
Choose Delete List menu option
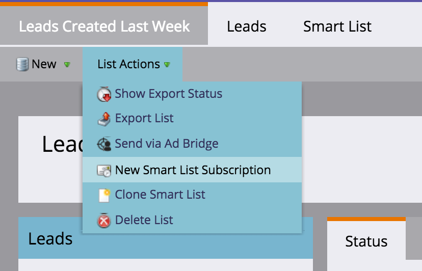(x=144, y=220)
